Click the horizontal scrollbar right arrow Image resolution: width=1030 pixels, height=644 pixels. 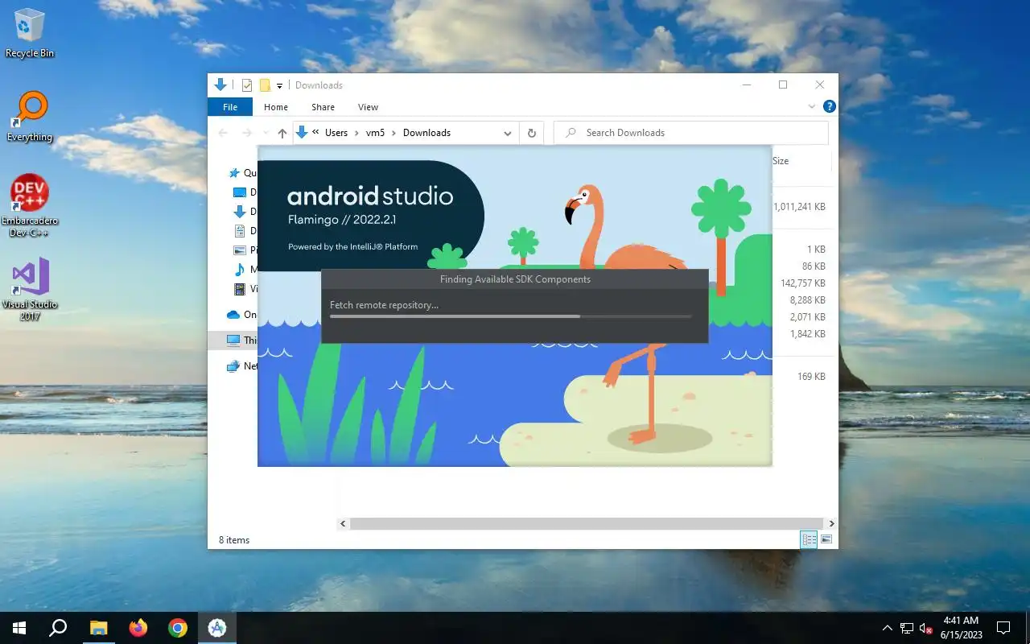831,524
